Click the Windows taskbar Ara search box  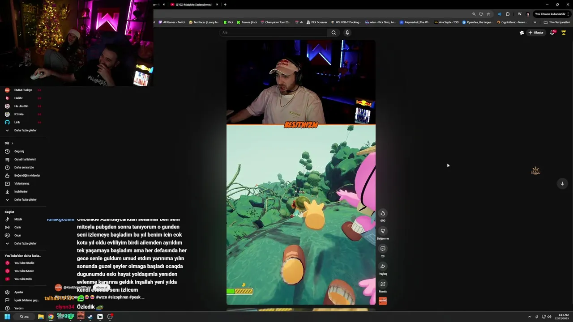tap(25, 317)
